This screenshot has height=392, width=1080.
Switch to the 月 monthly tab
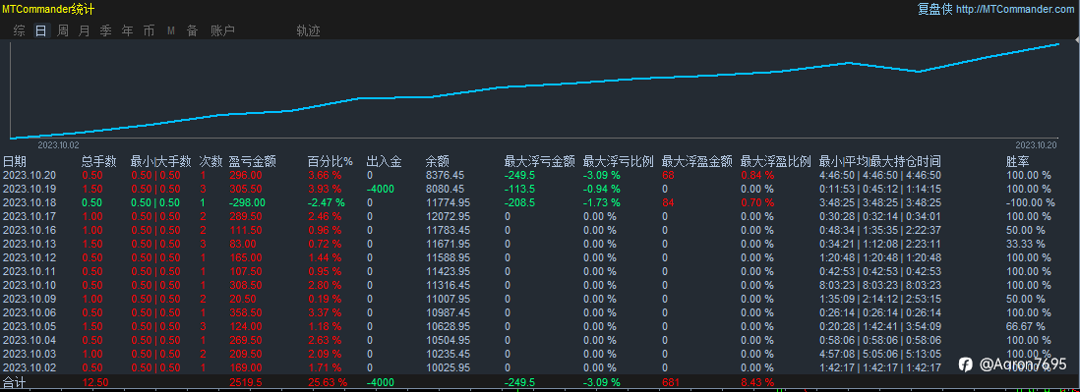(84, 30)
